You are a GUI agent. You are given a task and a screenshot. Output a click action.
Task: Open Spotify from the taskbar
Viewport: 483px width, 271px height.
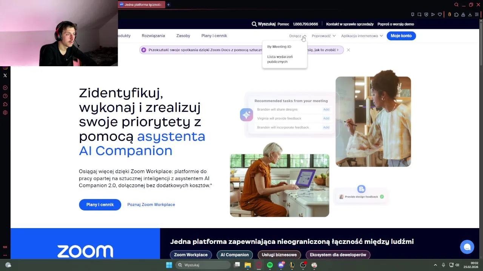coord(270,265)
